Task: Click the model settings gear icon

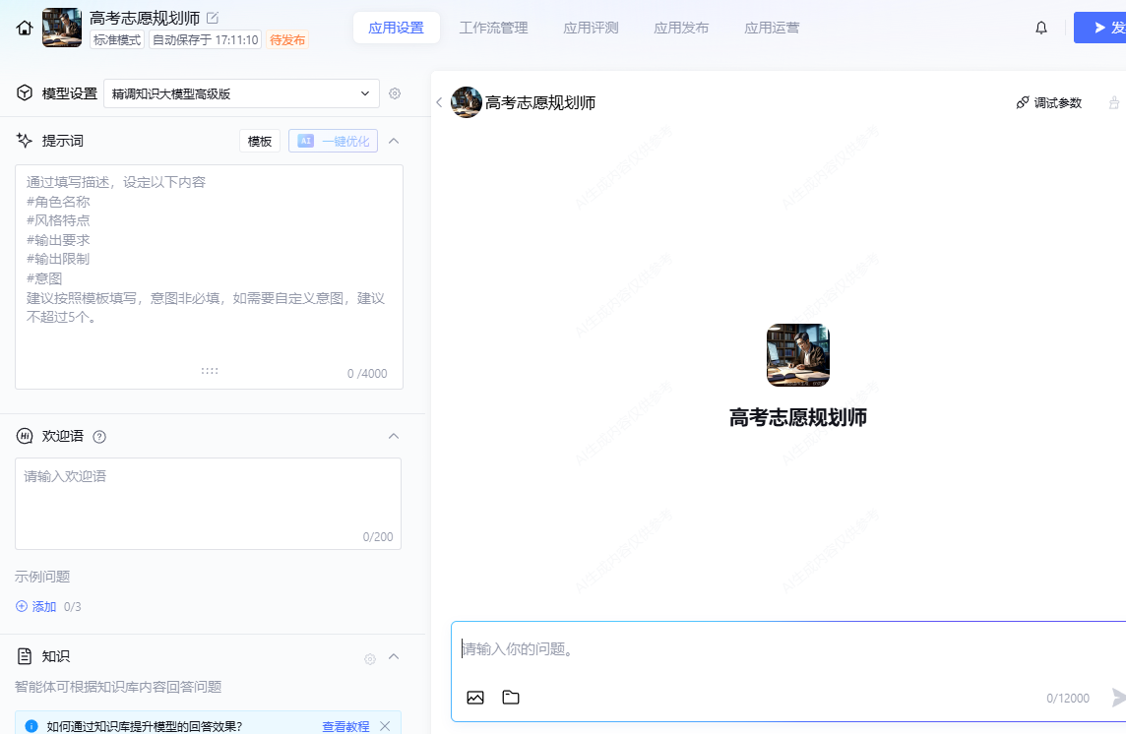Action: tap(395, 93)
